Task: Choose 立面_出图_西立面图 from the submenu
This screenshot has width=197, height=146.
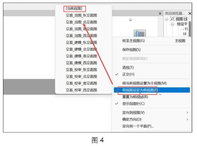Action: click(x=81, y=36)
